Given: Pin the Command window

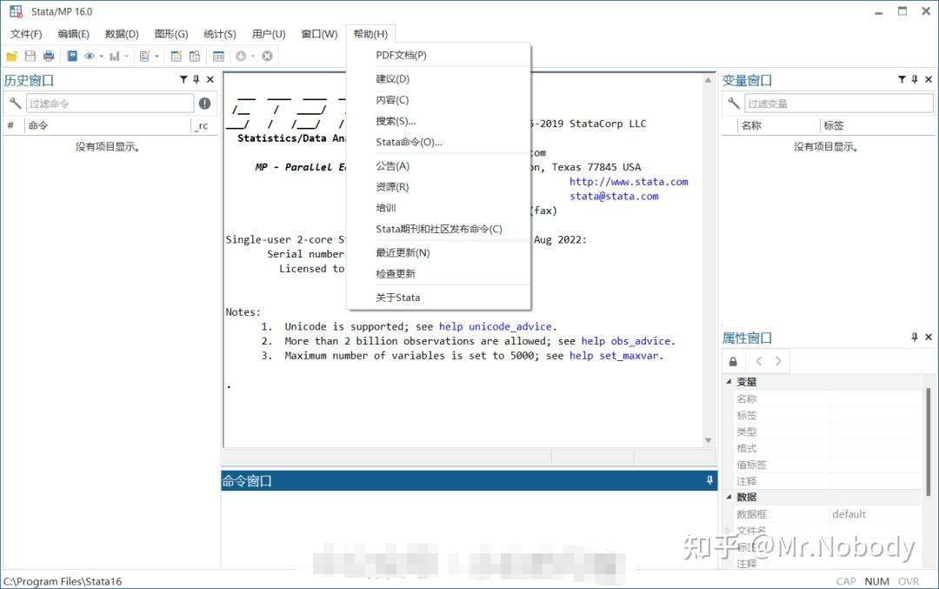Looking at the screenshot, I should pos(709,480).
